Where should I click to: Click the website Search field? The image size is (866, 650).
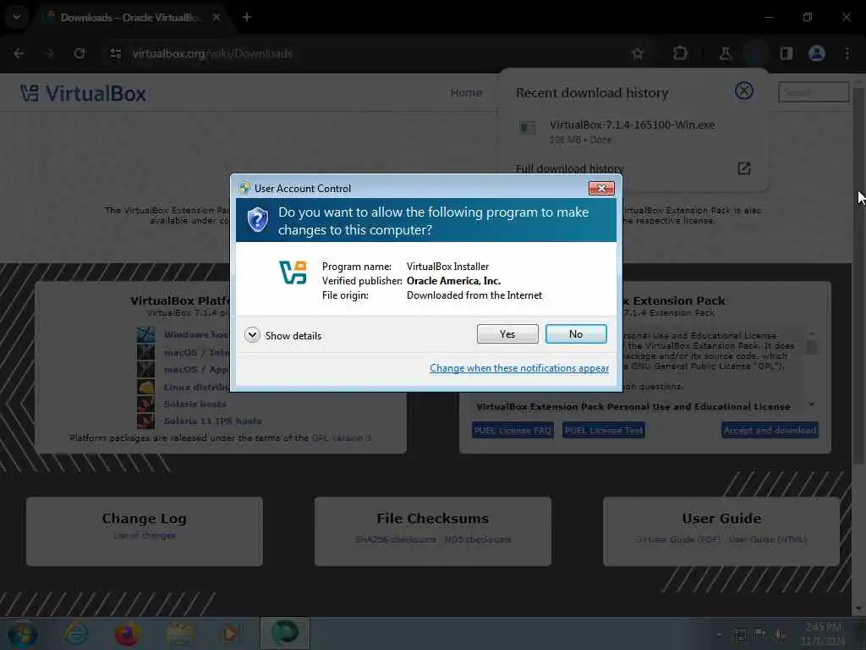(x=814, y=91)
